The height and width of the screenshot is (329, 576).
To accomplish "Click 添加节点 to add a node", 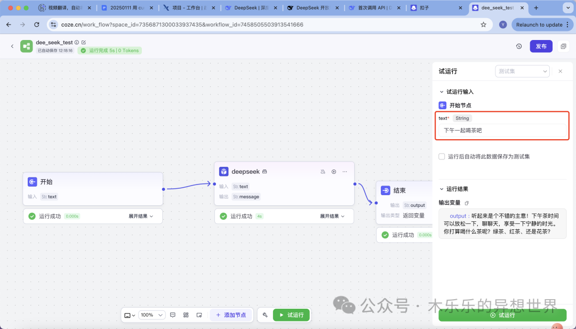I will tap(231, 315).
